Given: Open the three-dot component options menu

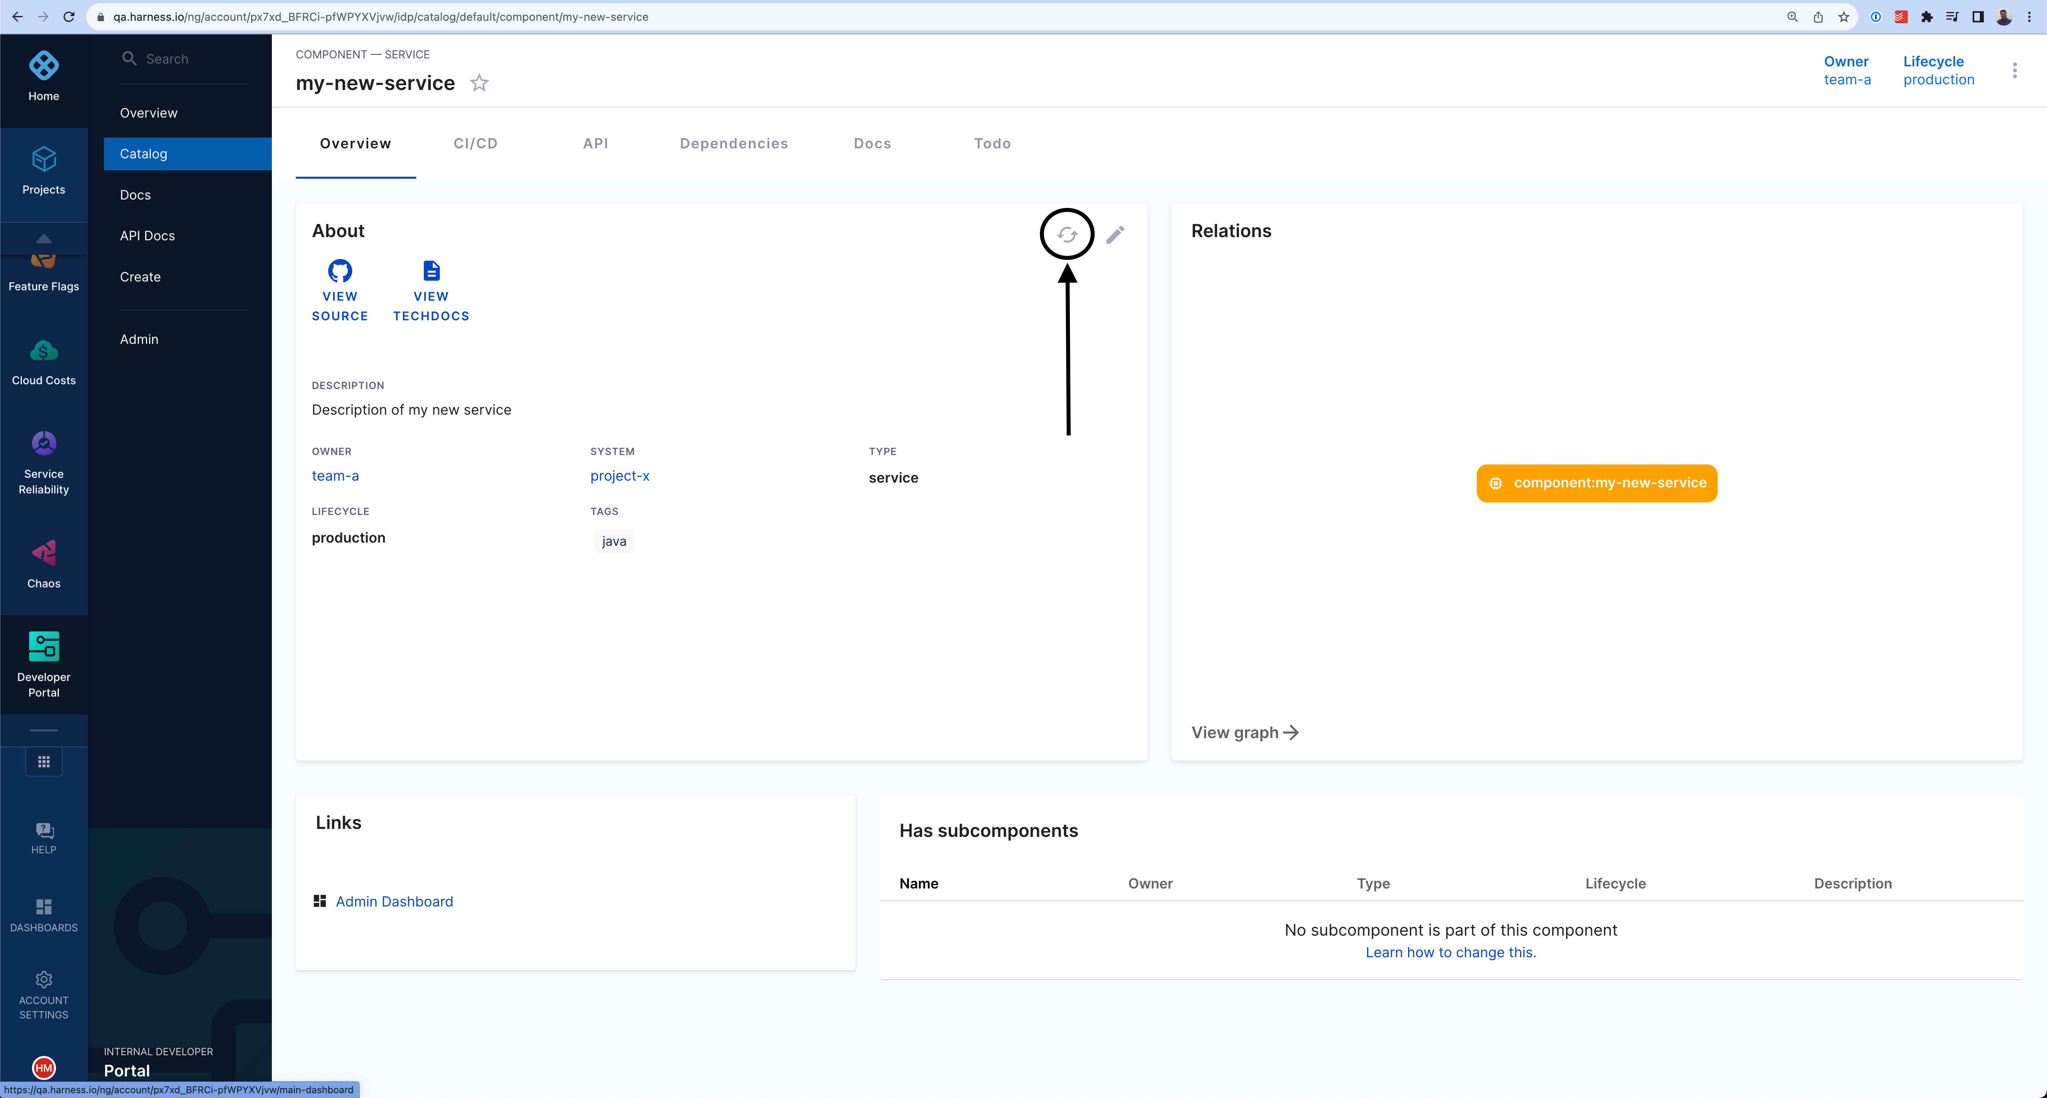Looking at the screenshot, I should pyautogui.click(x=2015, y=71).
